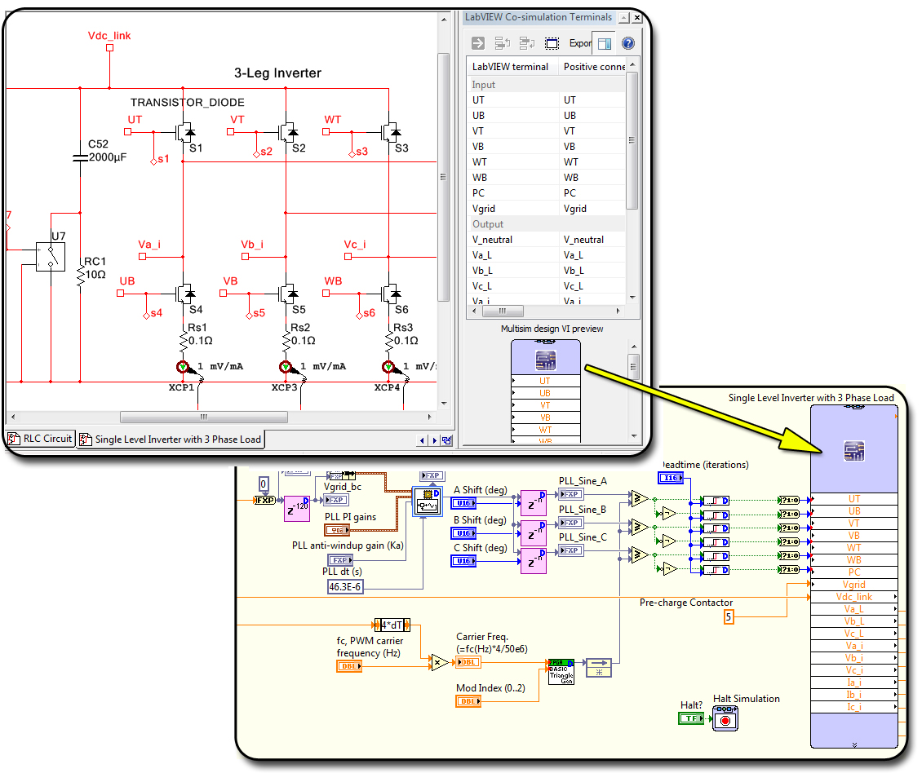The width and height of the screenshot is (922, 773).
Task: Toggle the preview pane layout icon
Action: coord(604,43)
